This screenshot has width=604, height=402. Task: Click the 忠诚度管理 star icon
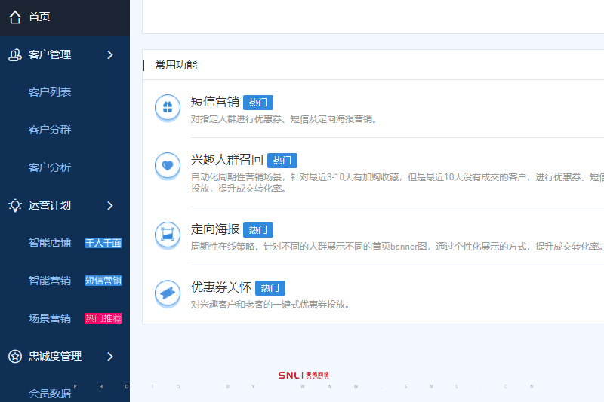14,356
